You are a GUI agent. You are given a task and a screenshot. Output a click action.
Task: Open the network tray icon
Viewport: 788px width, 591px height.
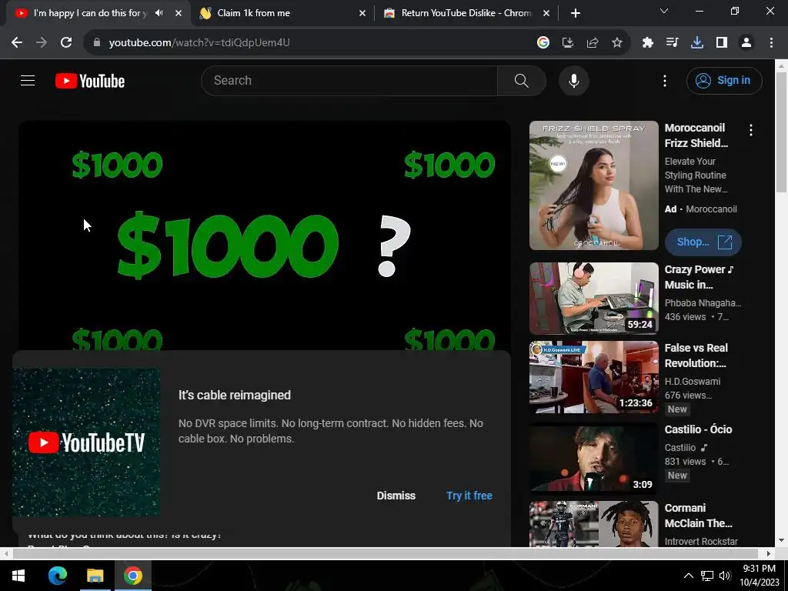(707, 576)
